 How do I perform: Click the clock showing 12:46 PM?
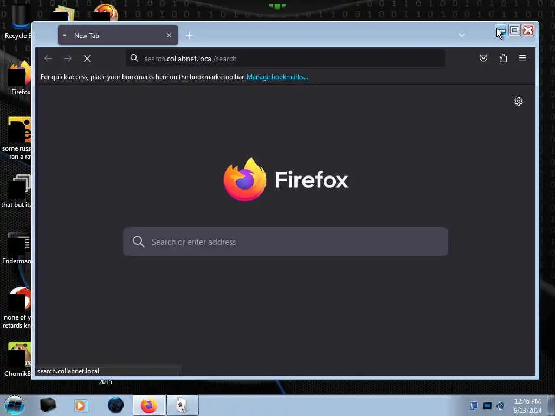(527, 405)
